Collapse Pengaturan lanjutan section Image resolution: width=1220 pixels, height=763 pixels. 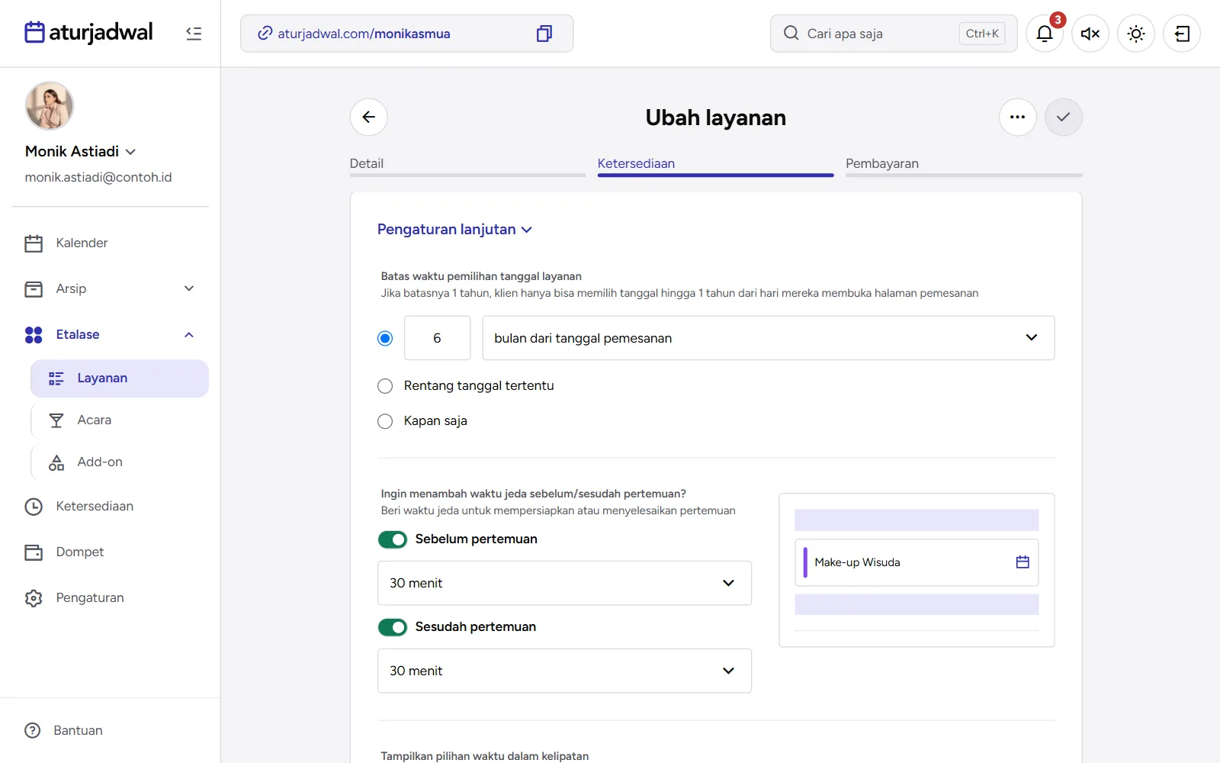click(x=454, y=230)
